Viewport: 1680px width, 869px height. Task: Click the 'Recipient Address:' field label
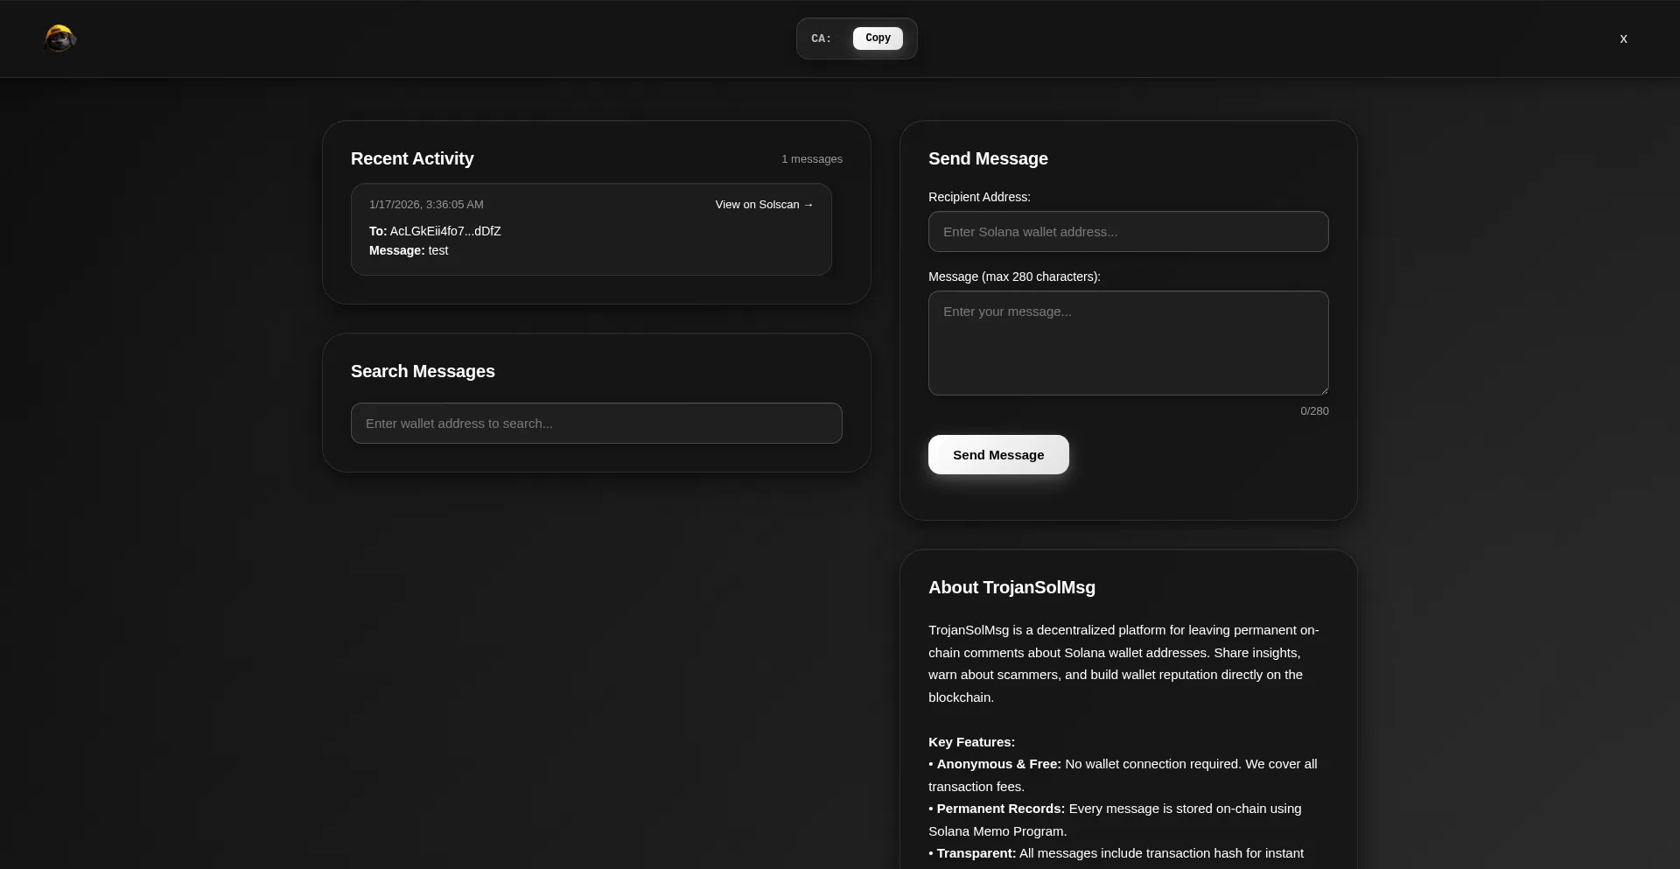click(979, 197)
